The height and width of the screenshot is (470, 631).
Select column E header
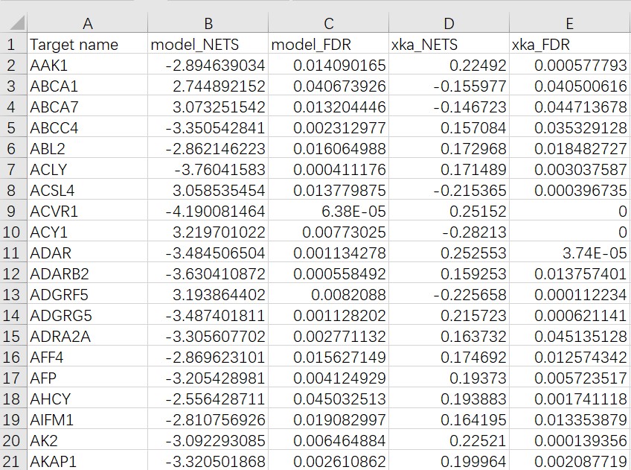pyautogui.click(x=570, y=23)
